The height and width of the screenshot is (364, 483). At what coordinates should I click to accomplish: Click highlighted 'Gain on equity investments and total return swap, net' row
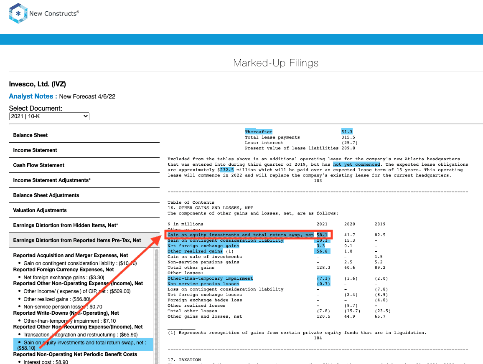click(241, 235)
